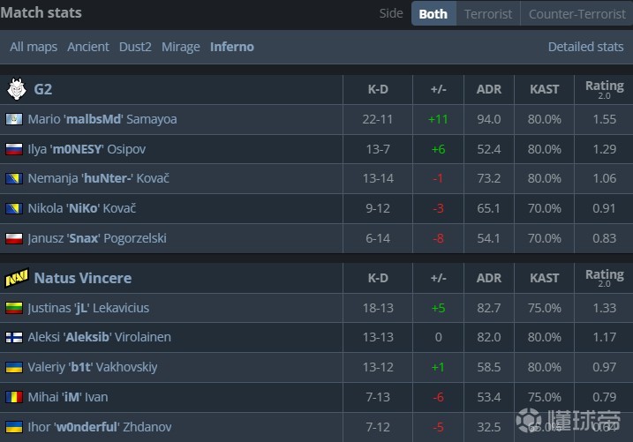The width and height of the screenshot is (633, 442).
Task: Click the Natus Vincere team logo icon
Action: [x=17, y=278]
